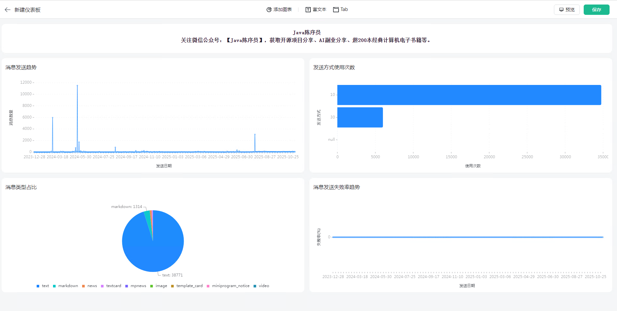
Task: Select the bar for 发送方式 10
Action: click(469, 95)
